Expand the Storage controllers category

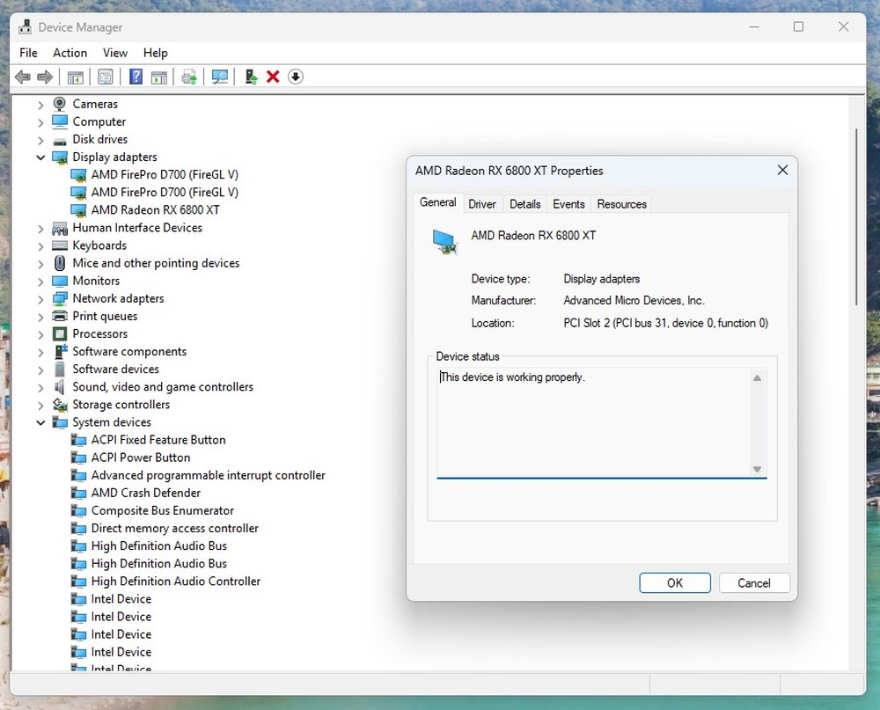click(40, 406)
